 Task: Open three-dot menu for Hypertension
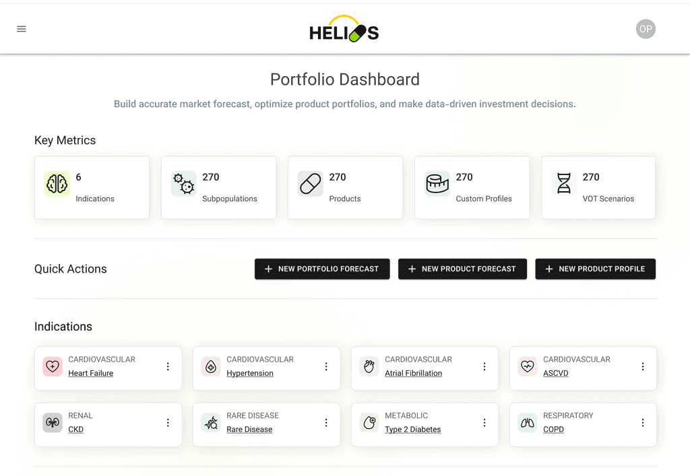pyautogui.click(x=326, y=366)
